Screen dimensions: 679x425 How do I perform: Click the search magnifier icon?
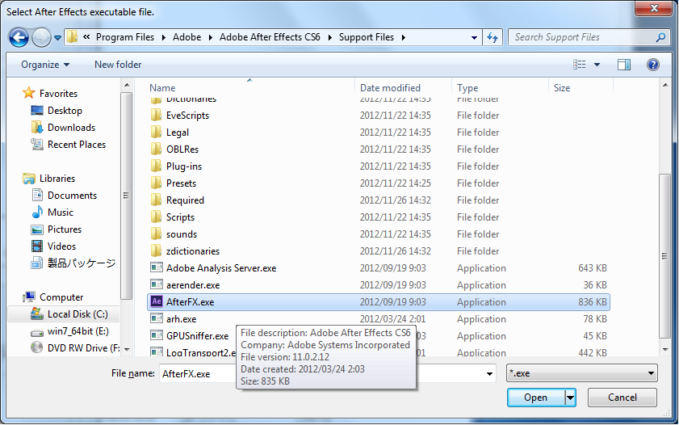[660, 38]
